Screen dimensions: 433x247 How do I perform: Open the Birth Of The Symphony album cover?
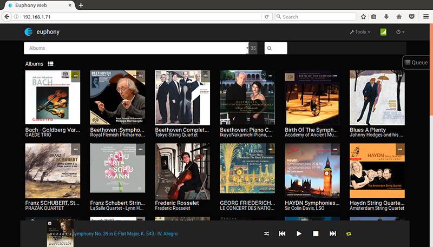point(312,97)
